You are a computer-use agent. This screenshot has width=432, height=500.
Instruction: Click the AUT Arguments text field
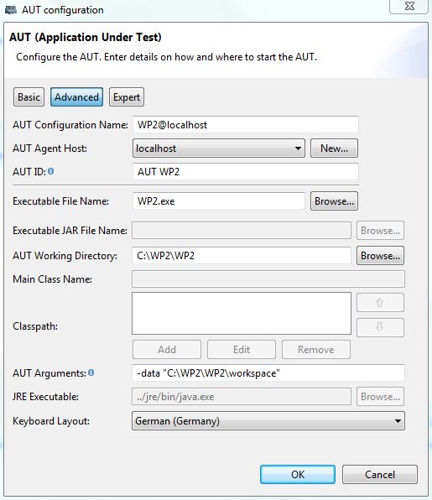[x=268, y=372]
